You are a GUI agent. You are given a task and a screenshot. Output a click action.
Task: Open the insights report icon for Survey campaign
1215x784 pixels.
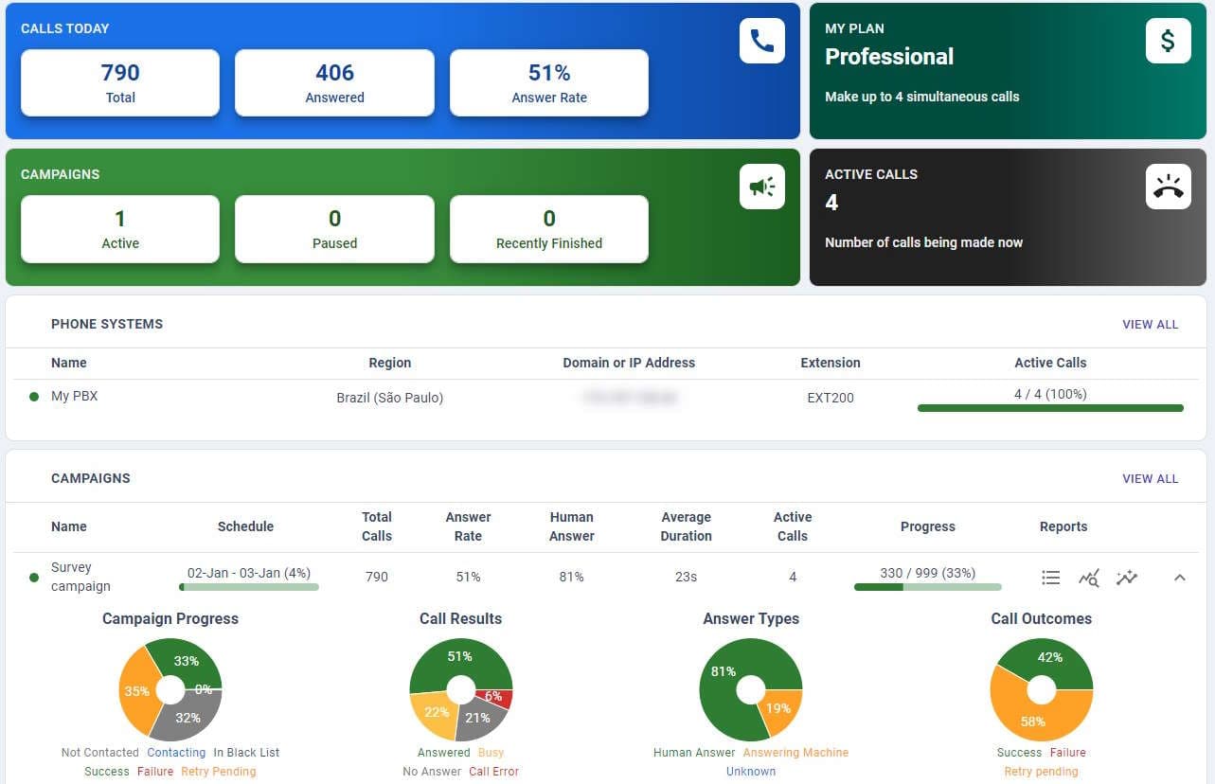[1126, 577]
